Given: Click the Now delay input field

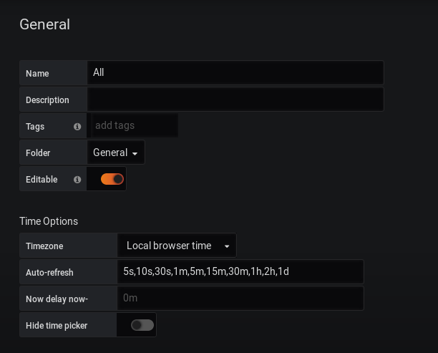Looking at the screenshot, I should [240, 299].
